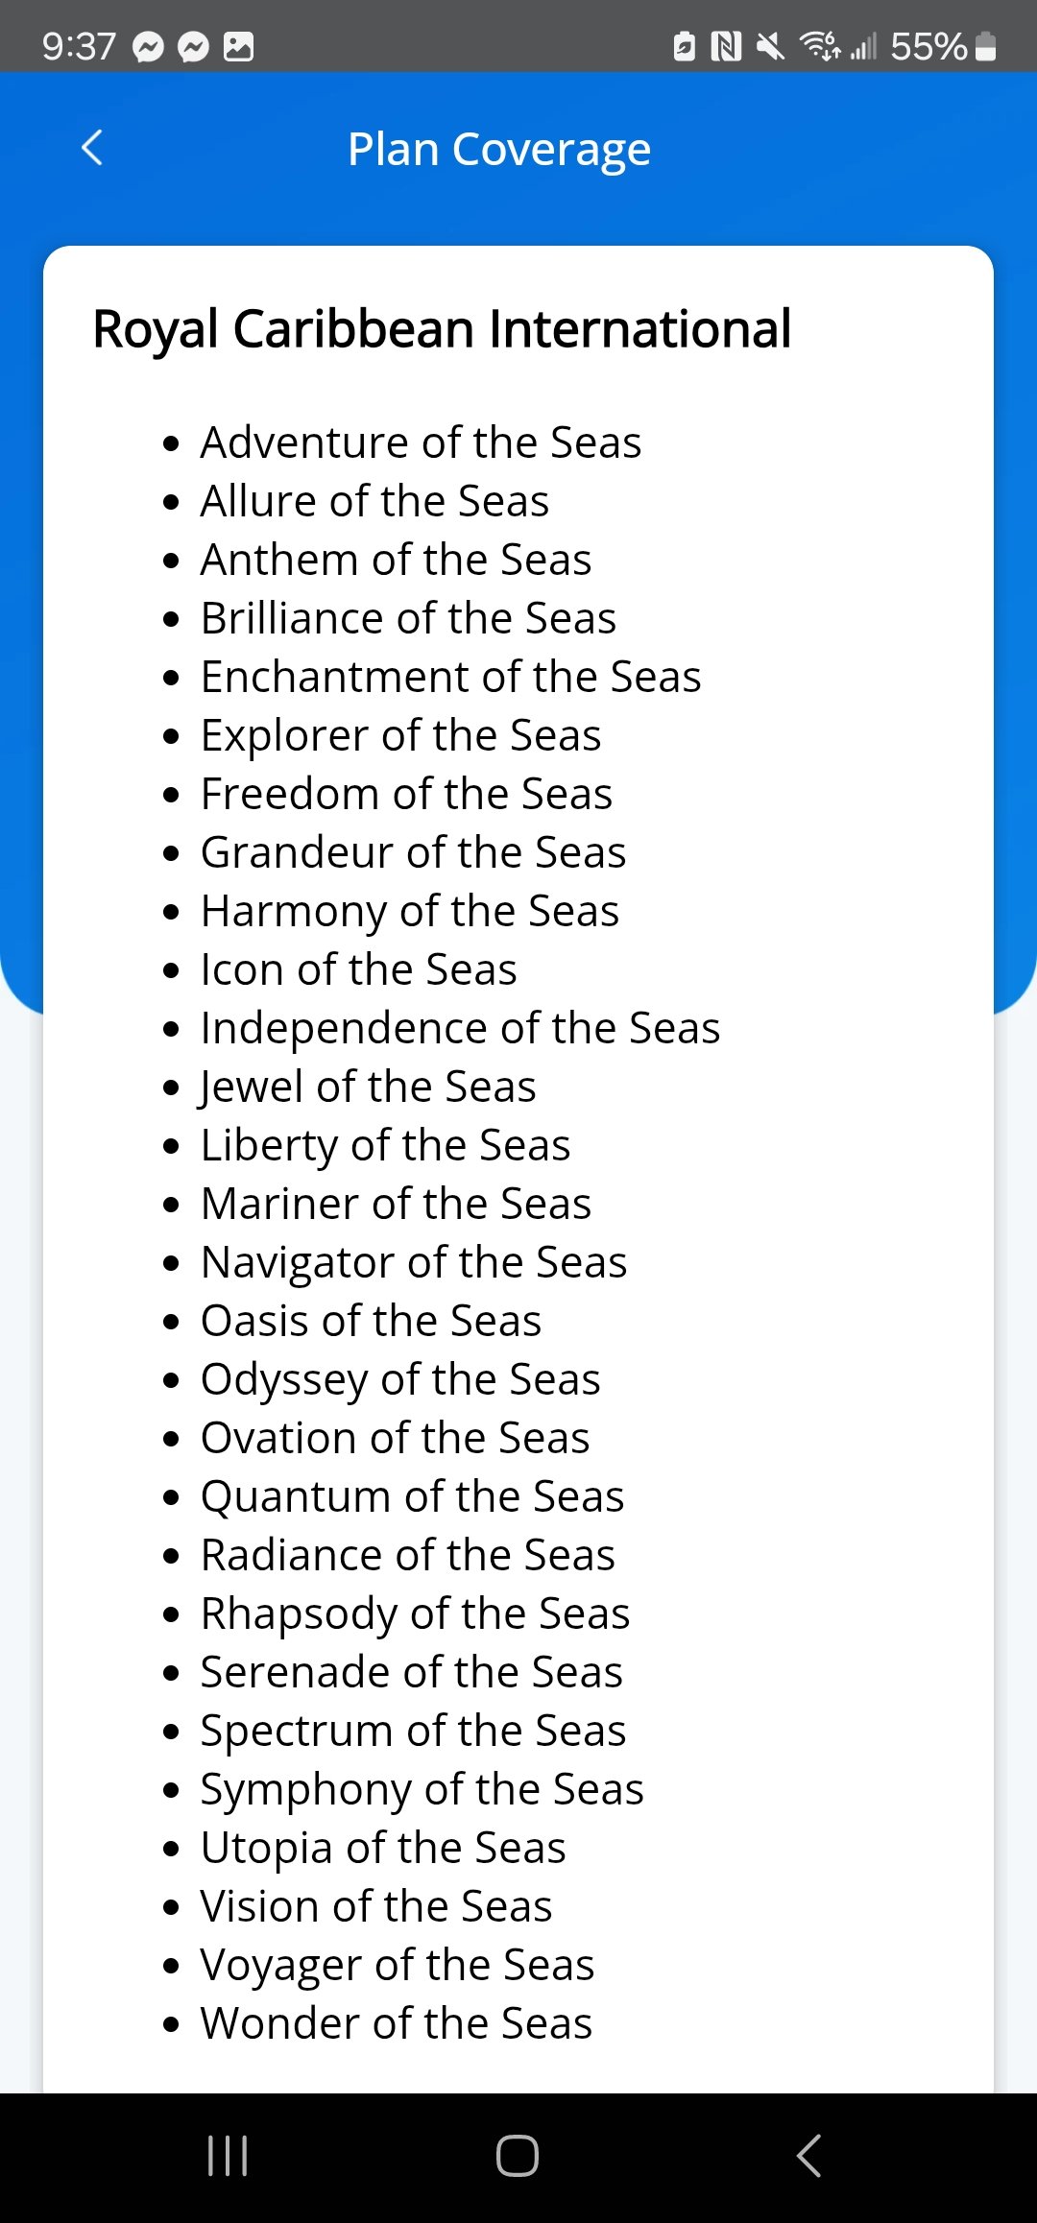This screenshot has width=1037, height=2223.
Task: Tap Enchantment of the Seas entry
Action: coord(450,677)
